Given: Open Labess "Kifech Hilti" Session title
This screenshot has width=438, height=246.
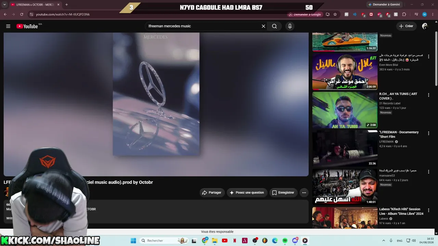Looking at the screenshot, I should (401, 211).
